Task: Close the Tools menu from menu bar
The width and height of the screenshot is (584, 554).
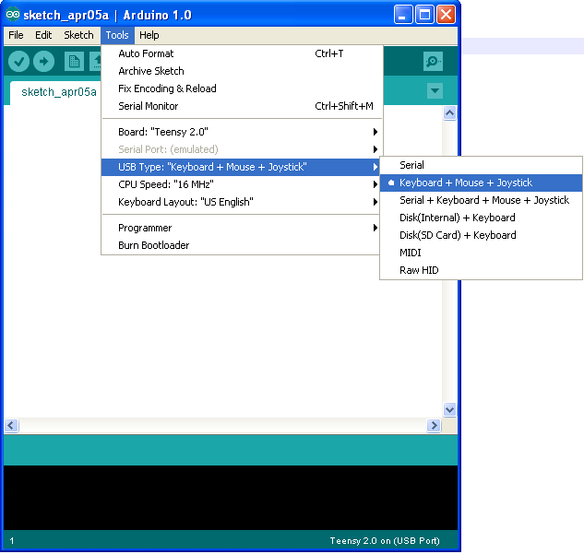Action: [117, 35]
